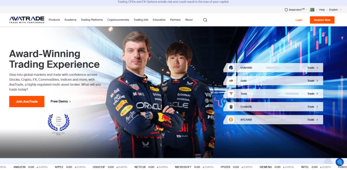This screenshot has width=347, height=170.
Task: Click the country flag icon
Action: tap(312, 10)
